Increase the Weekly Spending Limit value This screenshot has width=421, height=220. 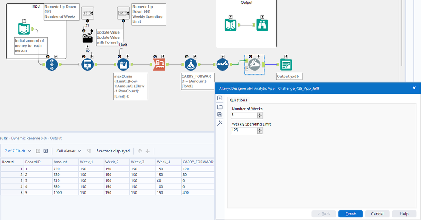click(x=260, y=129)
